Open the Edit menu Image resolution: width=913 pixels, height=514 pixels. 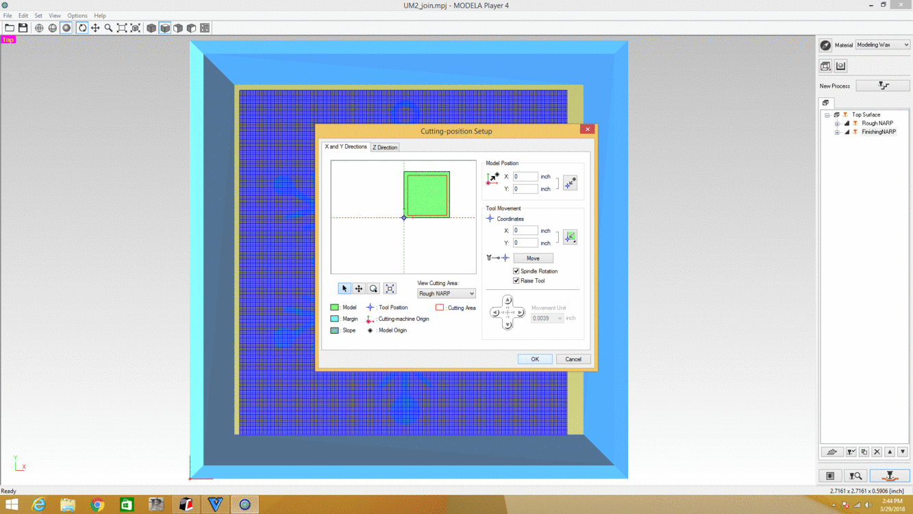[x=23, y=15]
